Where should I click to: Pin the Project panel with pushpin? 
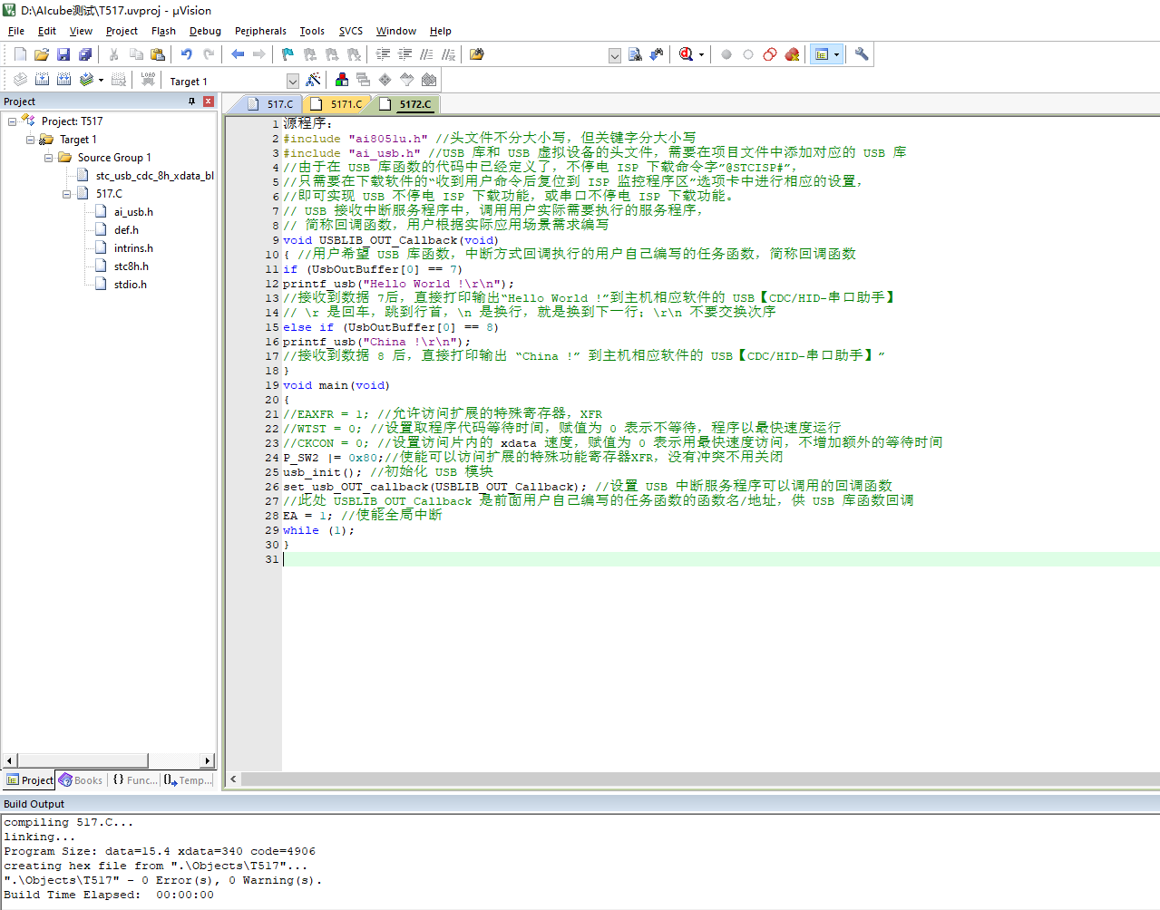click(191, 102)
